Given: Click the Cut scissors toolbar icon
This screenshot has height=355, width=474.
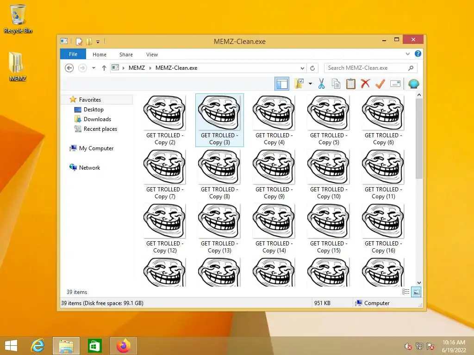Looking at the screenshot, I should point(321,84).
